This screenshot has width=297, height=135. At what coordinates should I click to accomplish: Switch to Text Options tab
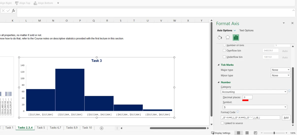246,30
